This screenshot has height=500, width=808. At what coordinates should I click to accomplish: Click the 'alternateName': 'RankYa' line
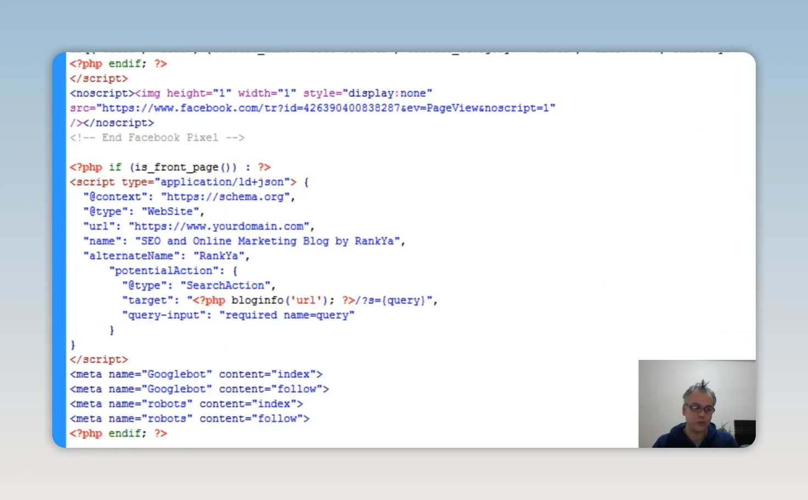167,257
